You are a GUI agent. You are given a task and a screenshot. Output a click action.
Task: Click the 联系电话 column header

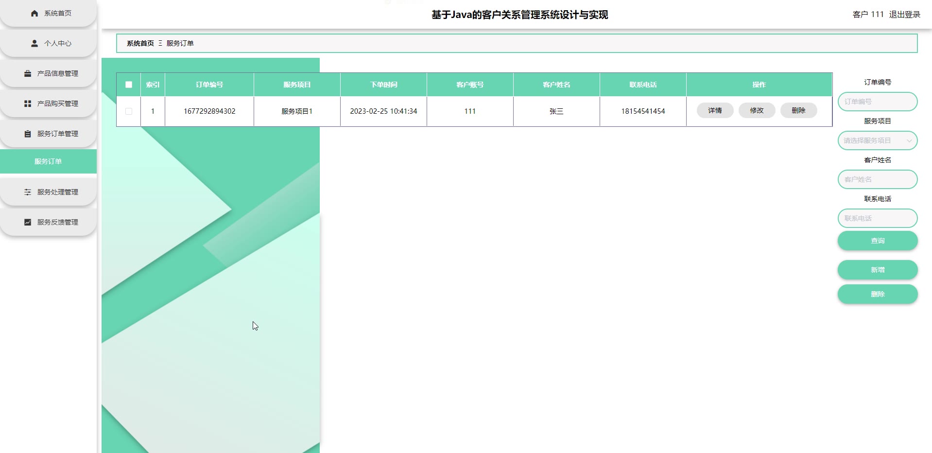[643, 85]
